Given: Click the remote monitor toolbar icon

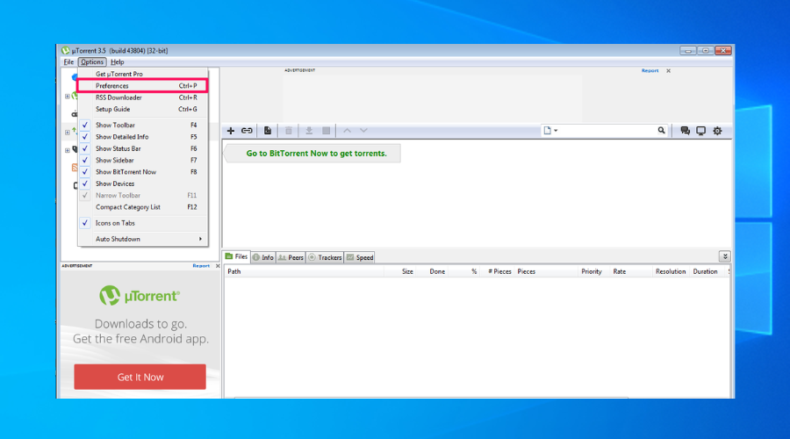Looking at the screenshot, I should pyautogui.click(x=700, y=131).
